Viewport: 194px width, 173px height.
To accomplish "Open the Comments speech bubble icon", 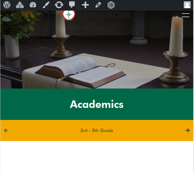I will click(72, 5).
